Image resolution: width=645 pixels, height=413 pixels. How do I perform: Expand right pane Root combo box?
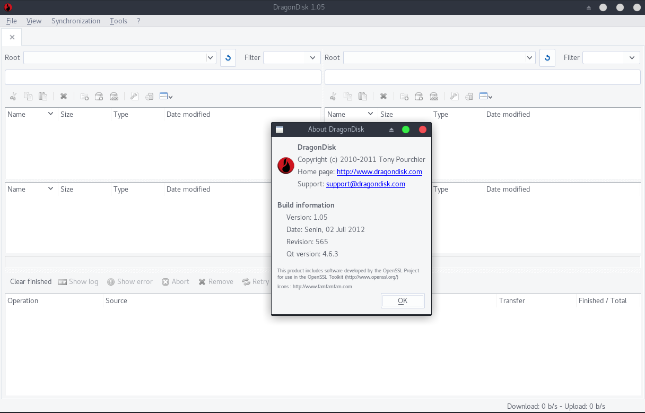point(530,57)
